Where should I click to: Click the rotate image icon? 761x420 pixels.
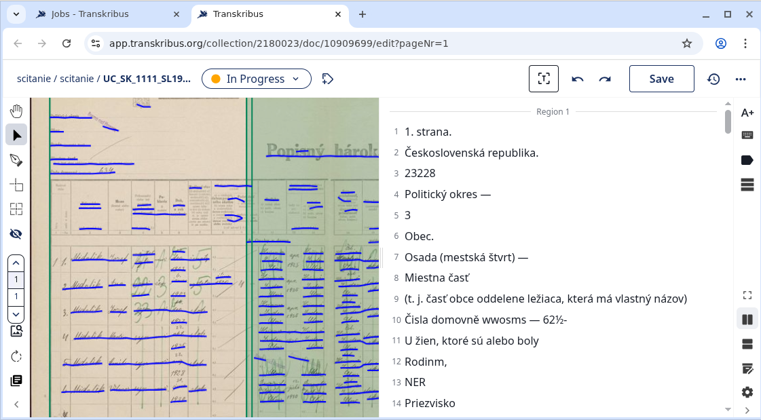pos(16,356)
